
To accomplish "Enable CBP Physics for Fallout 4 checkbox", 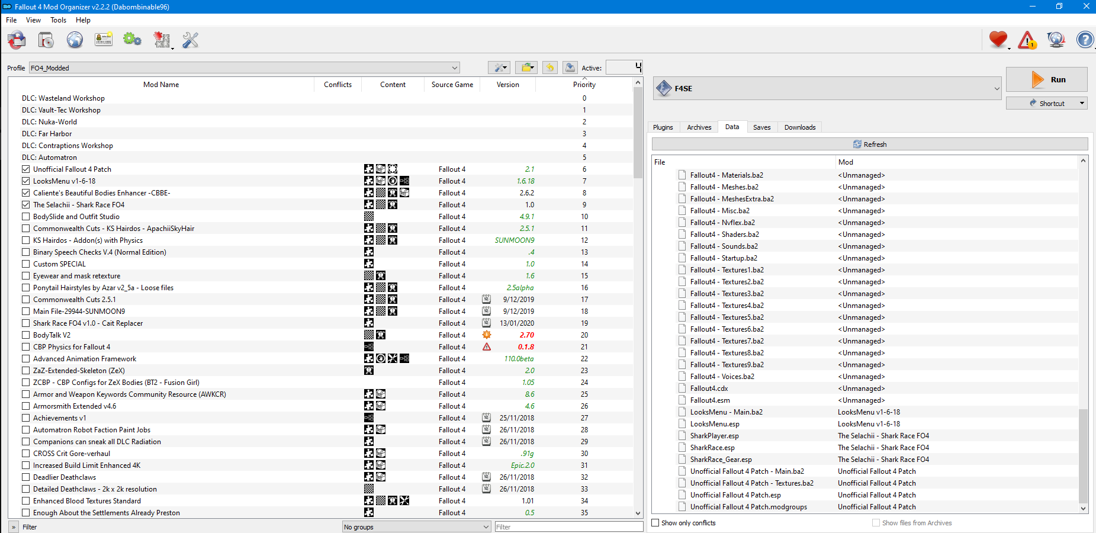I will point(25,347).
